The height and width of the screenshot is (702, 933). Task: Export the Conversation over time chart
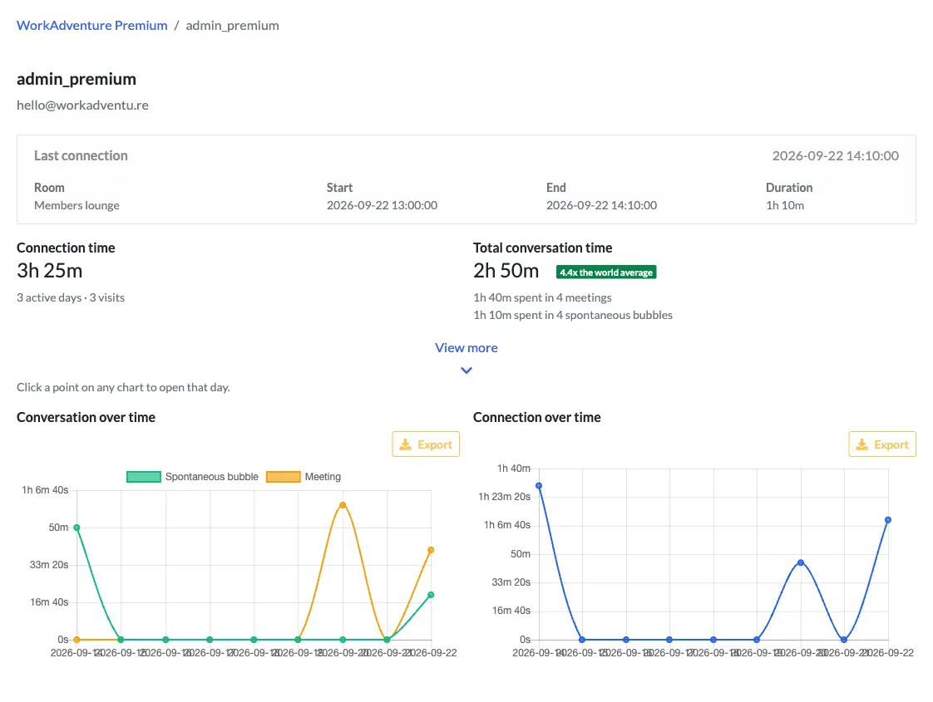pyautogui.click(x=426, y=444)
